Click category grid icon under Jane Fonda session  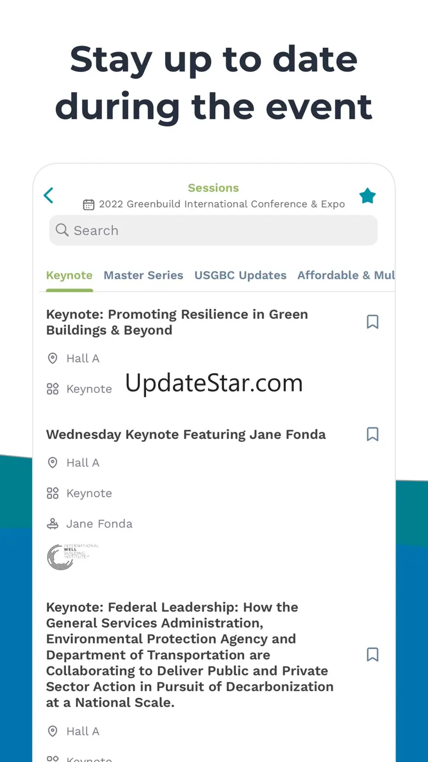coord(53,494)
